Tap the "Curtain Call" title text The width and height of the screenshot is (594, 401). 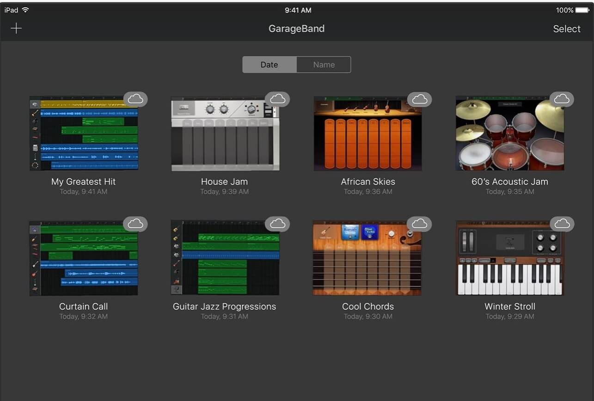point(84,306)
